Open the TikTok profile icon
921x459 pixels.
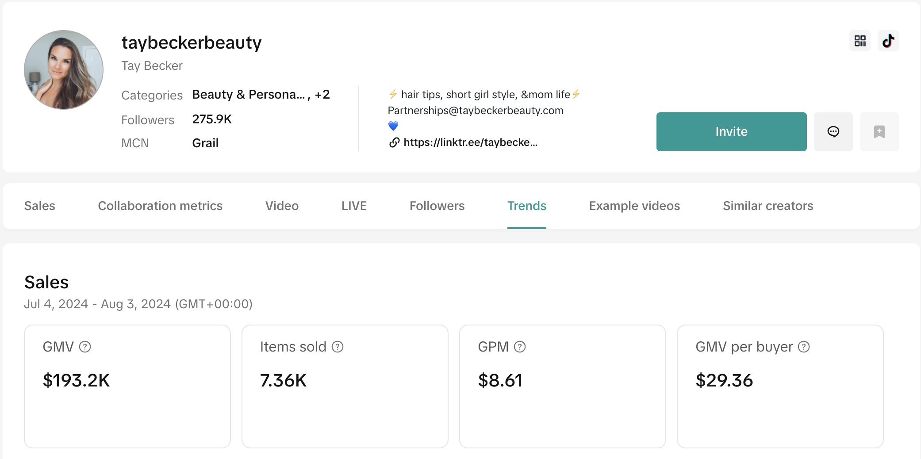coord(888,41)
